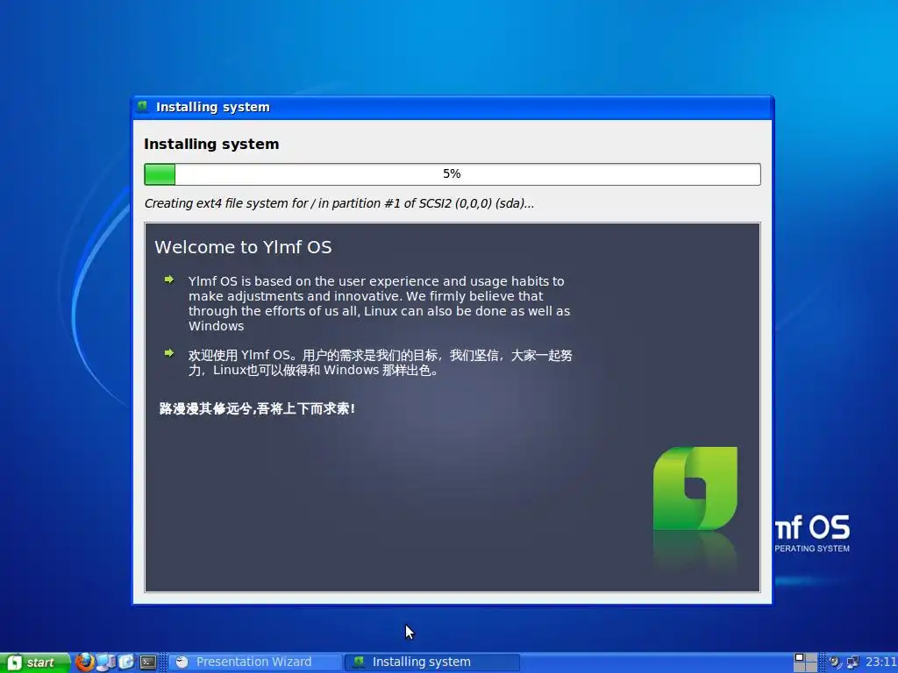Screen dimensions: 898x673
Task: Click the green arrow bullet beside the English paragraph
Action: (x=169, y=280)
